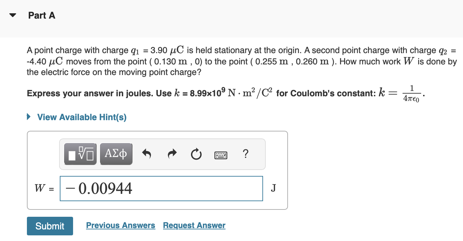463x241 pixels.
Task: Open the keyboard shortcuts icon
Action: 221,155
